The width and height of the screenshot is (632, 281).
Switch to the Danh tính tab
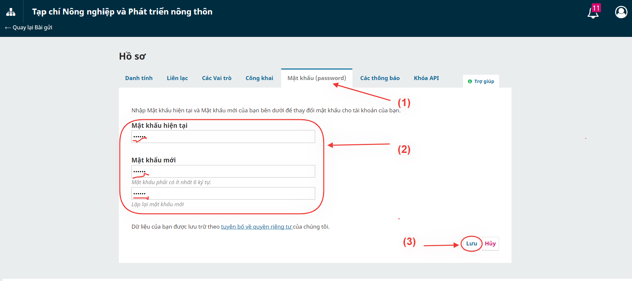pyautogui.click(x=139, y=78)
